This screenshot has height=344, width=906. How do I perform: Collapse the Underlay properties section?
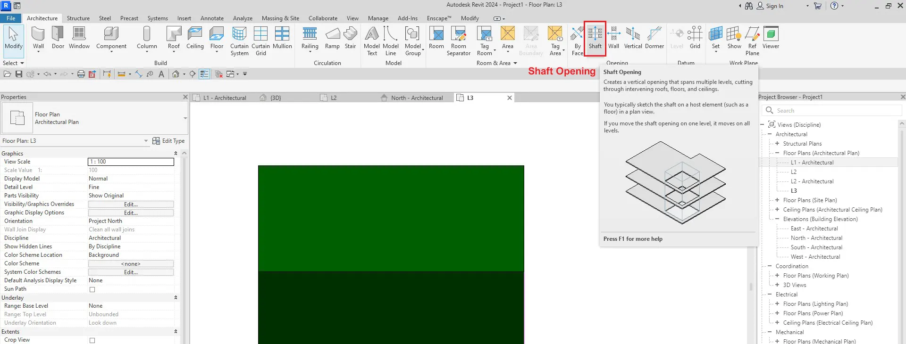pyautogui.click(x=176, y=298)
